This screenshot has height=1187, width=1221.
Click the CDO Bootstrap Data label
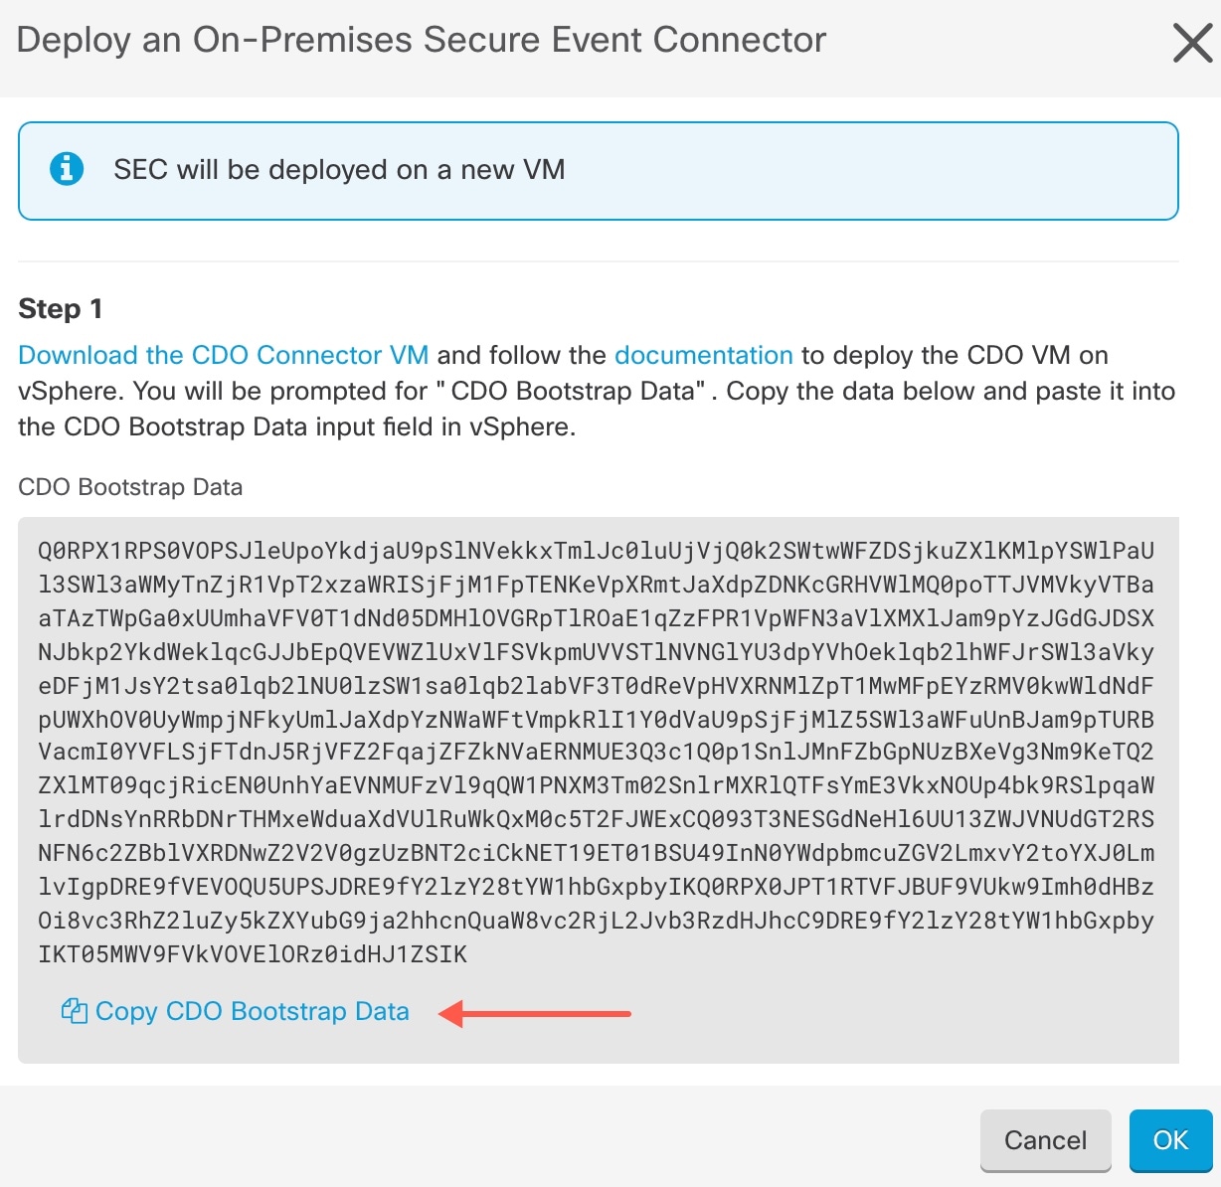point(130,486)
